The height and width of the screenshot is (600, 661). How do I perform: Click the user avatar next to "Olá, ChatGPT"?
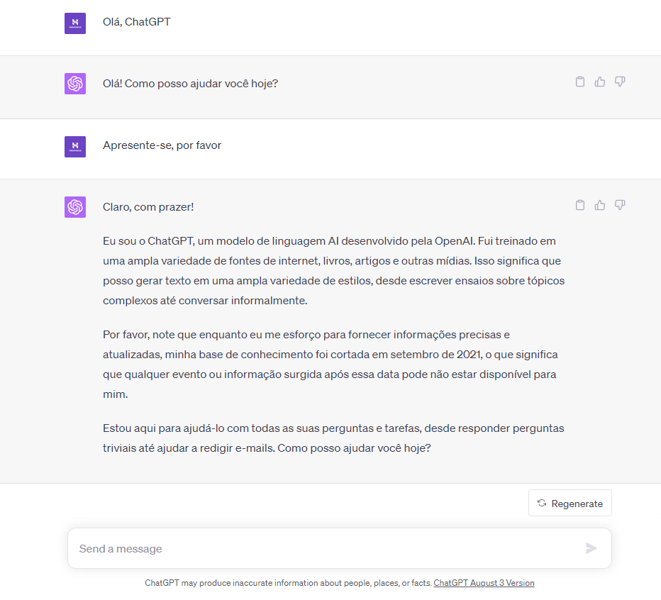74,22
